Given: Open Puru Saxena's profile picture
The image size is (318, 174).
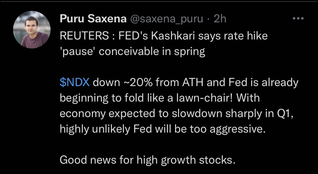Looking at the screenshot, I should [x=32, y=30].
